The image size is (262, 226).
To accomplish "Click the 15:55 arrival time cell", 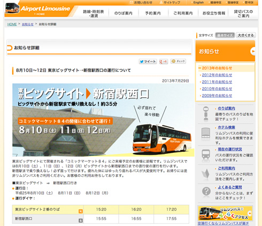I will [101, 219].
